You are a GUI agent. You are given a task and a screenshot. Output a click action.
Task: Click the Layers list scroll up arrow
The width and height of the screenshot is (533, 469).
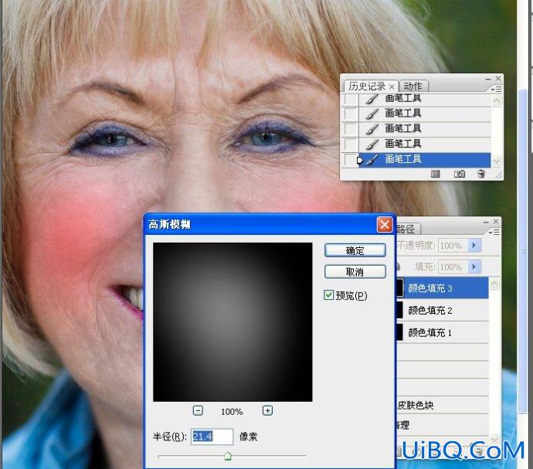pyautogui.click(x=494, y=283)
